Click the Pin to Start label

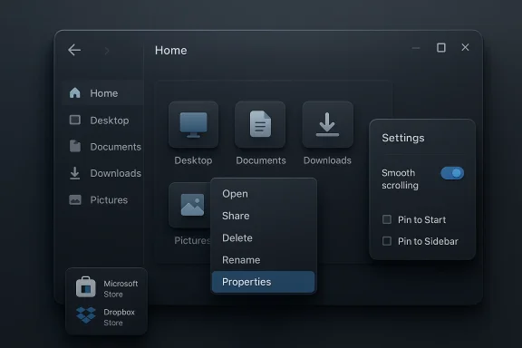(421, 220)
